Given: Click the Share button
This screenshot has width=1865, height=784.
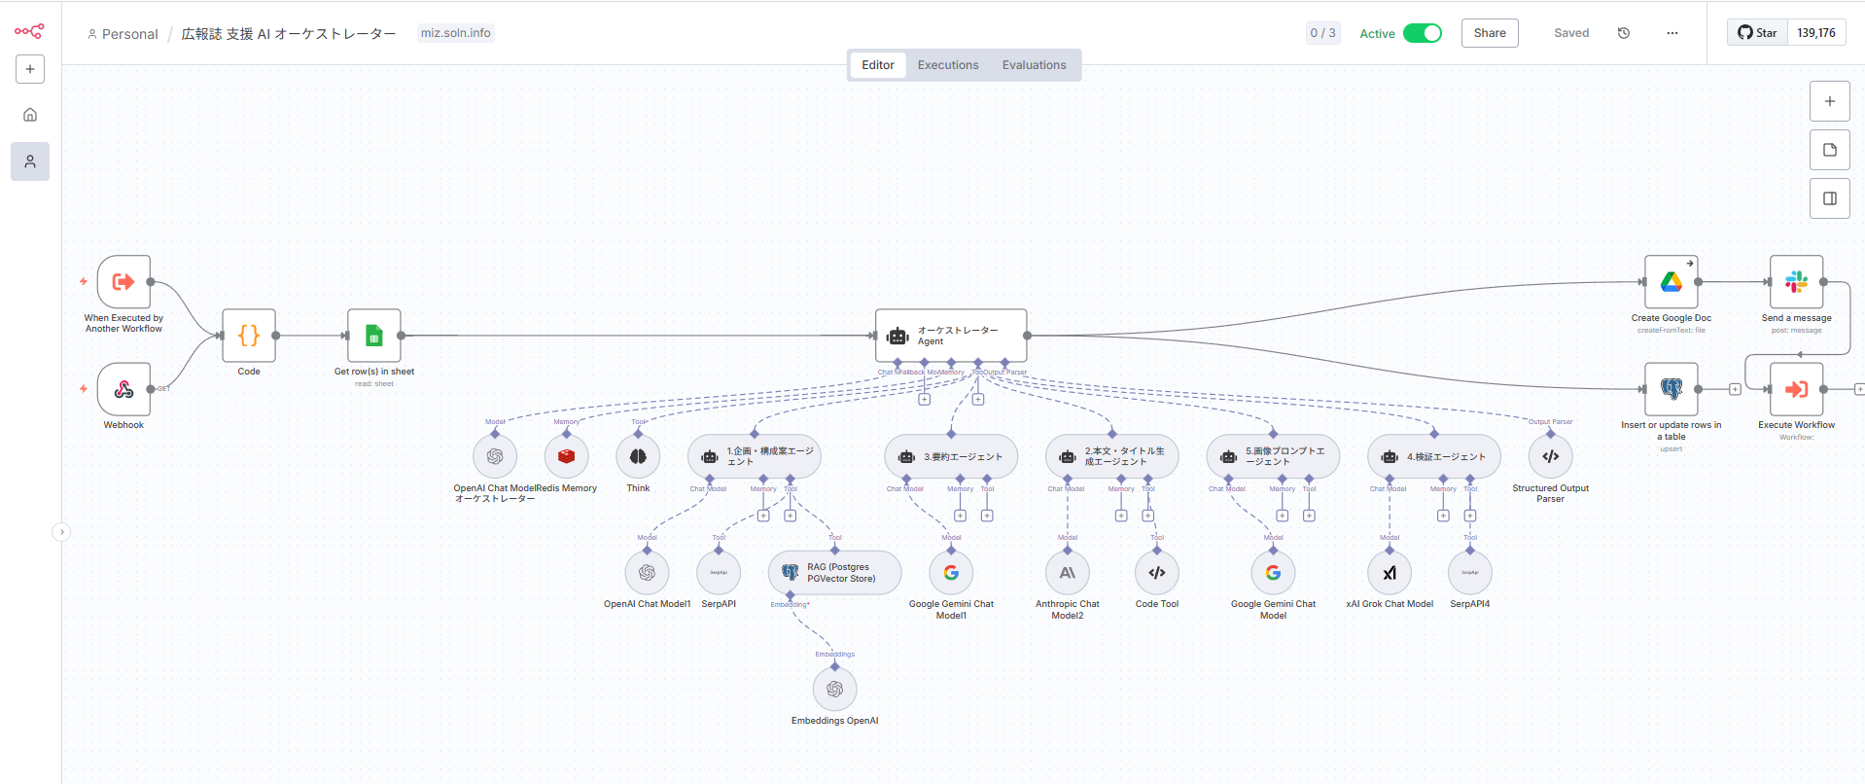Looking at the screenshot, I should (x=1489, y=33).
